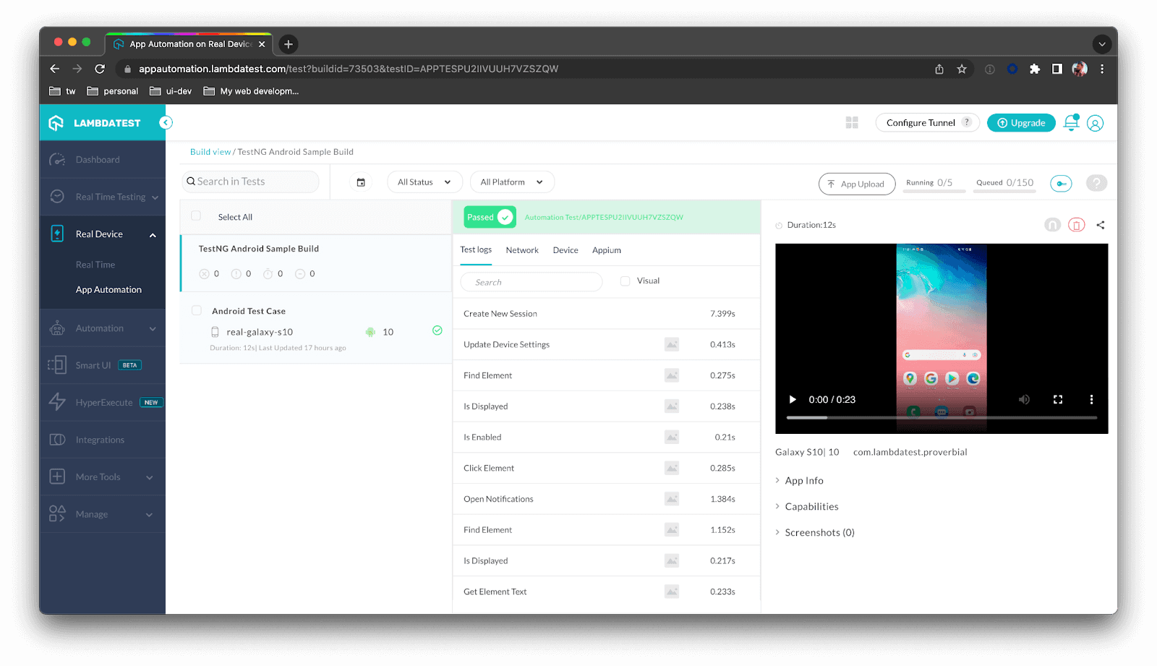The height and width of the screenshot is (666, 1157).
Task: Switch to the Appium tab
Action: coord(606,249)
